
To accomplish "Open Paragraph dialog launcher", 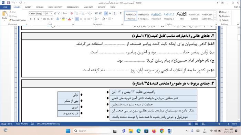I will click(122, 24).
